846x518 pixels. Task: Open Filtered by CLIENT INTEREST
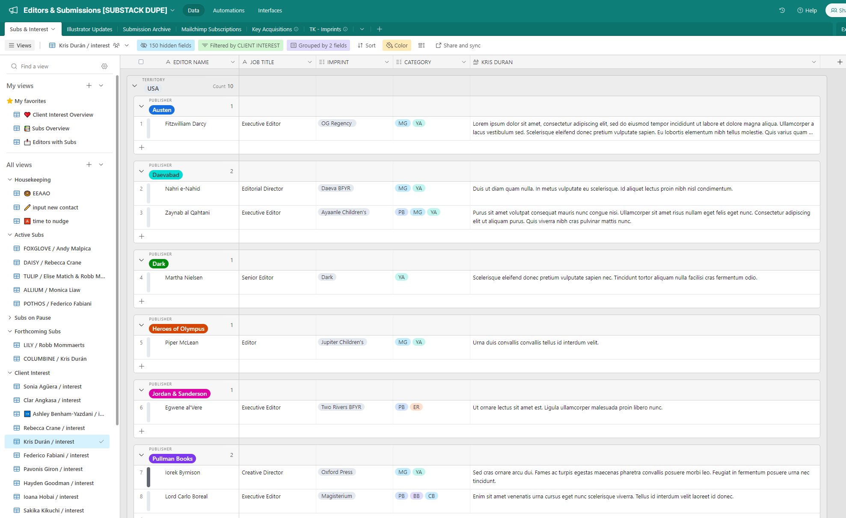point(241,45)
